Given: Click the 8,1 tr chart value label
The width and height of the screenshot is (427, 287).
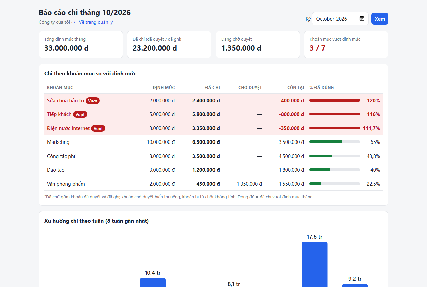Looking at the screenshot, I should coord(234,284).
